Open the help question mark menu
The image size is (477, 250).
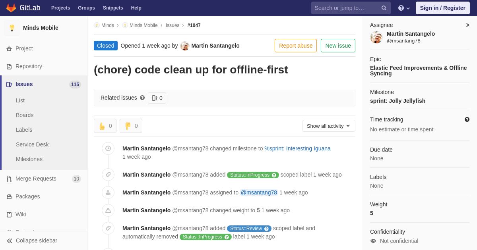click(x=404, y=8)
